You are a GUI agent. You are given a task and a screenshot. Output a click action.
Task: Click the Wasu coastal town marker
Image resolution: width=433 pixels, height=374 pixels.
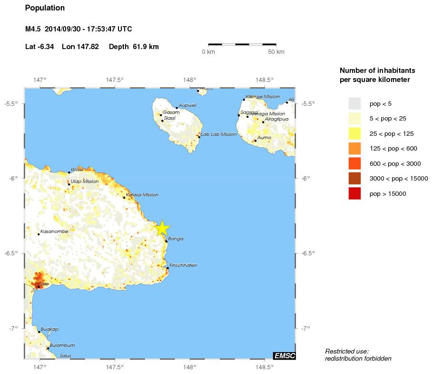[69, 172]
